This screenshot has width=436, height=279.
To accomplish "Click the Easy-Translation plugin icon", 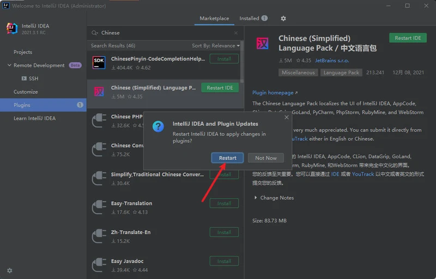I will [x=99, y=207].
